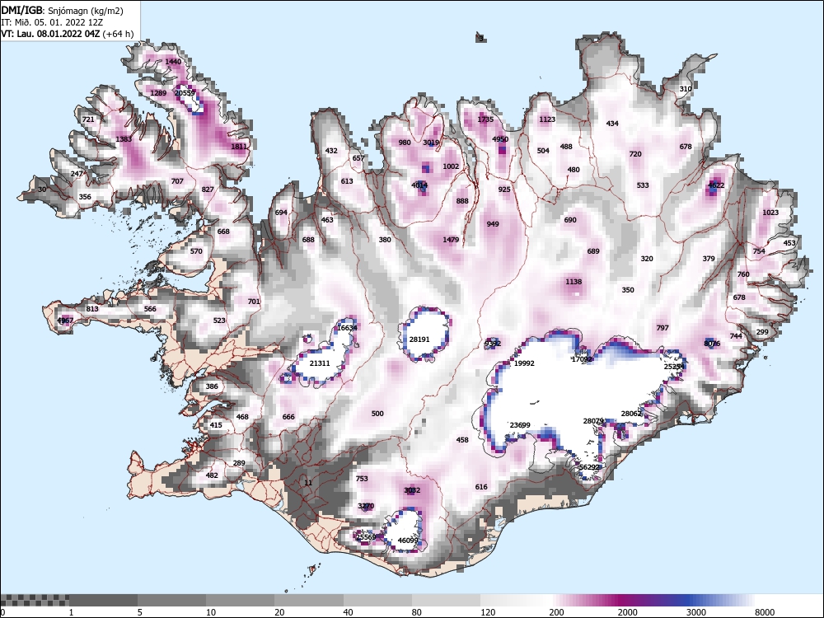The image size is (824, 618).
Task: Click the value label 16634
Action: 347,328
